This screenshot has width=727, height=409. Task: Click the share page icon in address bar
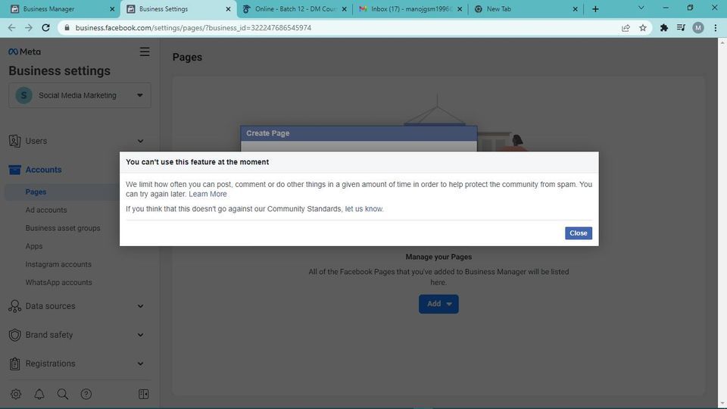[626, 28]
